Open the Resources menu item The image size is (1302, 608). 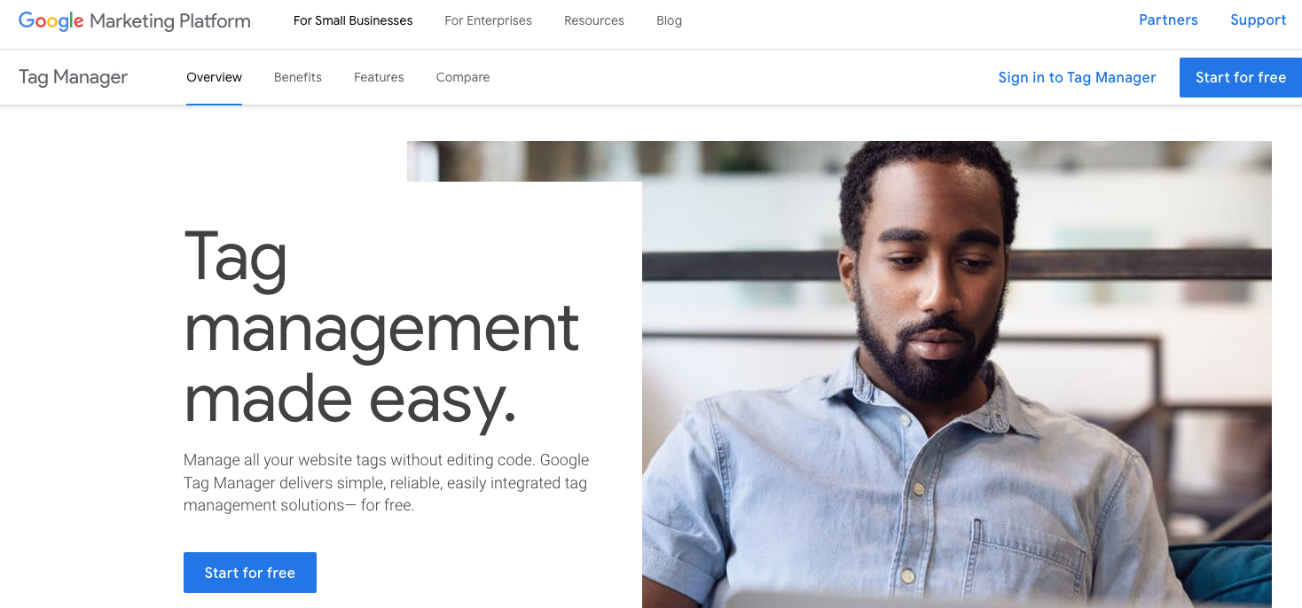click(594, 20)
